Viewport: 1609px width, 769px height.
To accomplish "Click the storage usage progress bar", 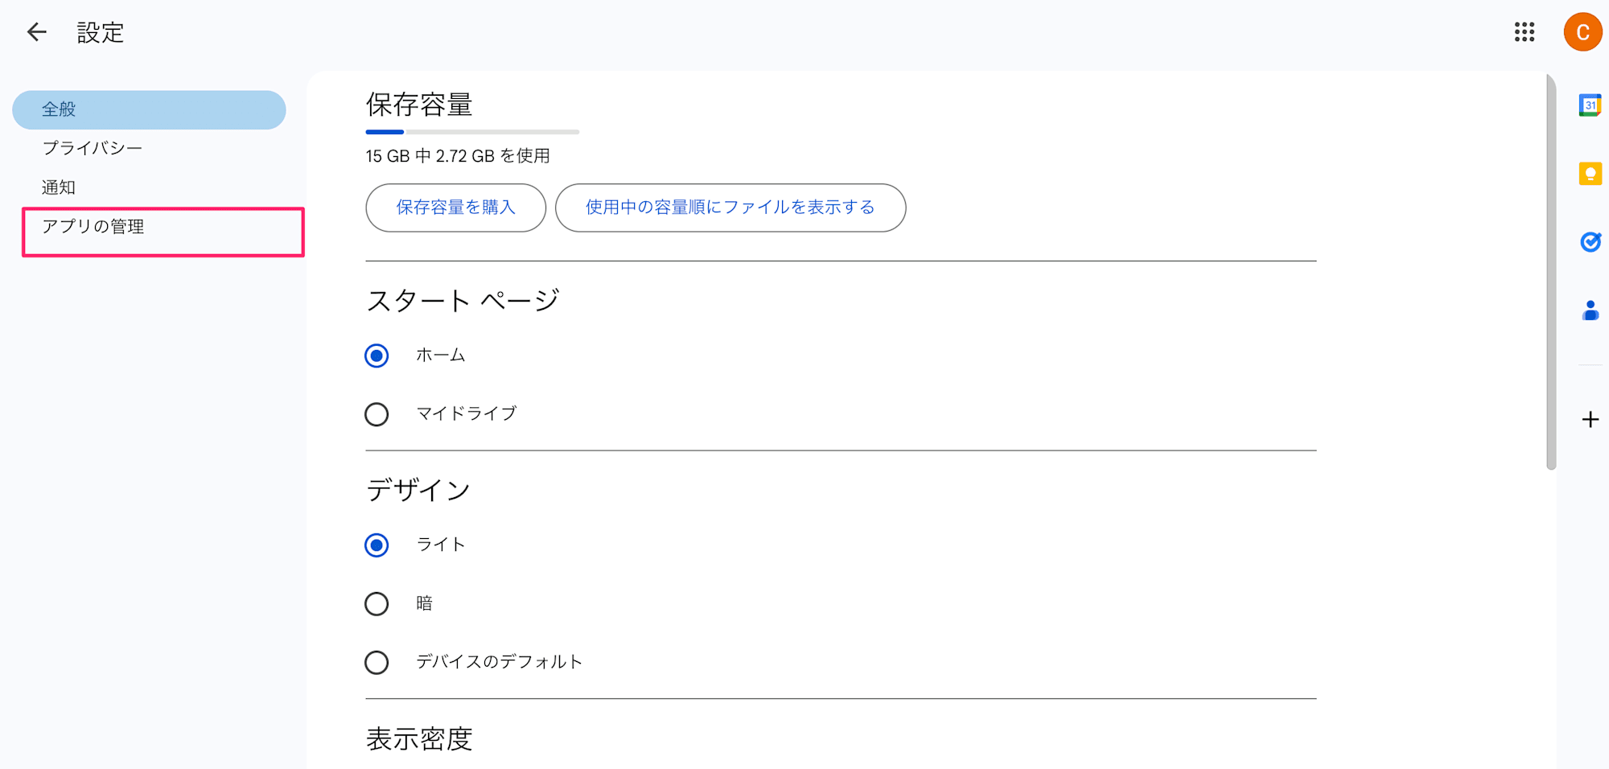I will coord(471,131).
